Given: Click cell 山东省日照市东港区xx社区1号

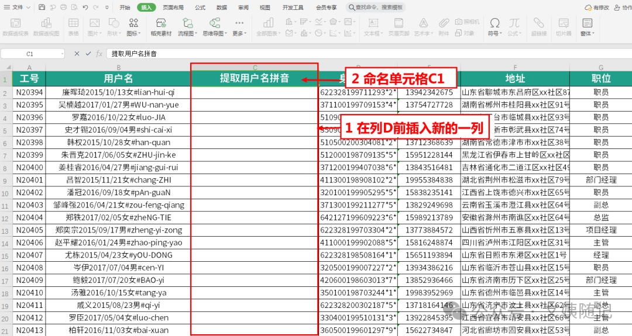Looking at the screenshot, I should tap(515, 255).
